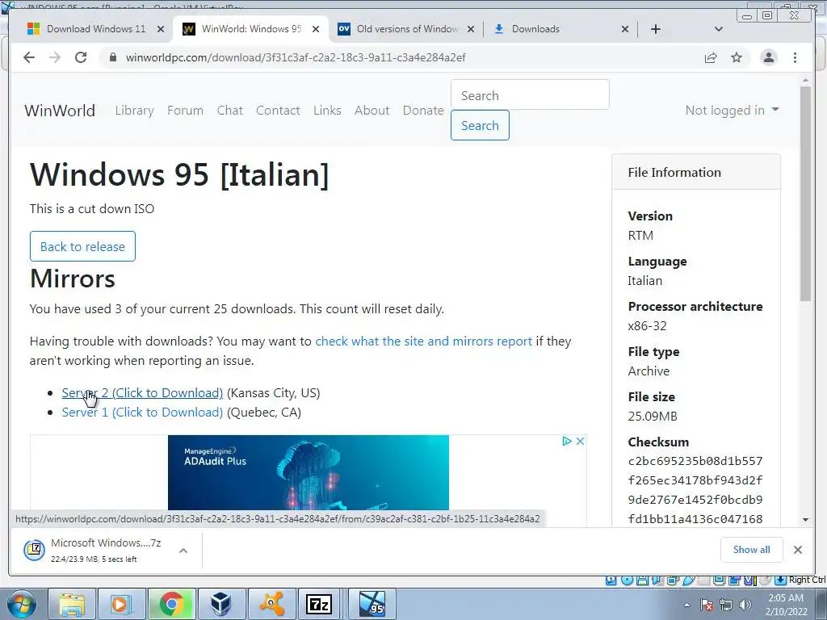Click Show all downloads button

click(x=752, y=549)
